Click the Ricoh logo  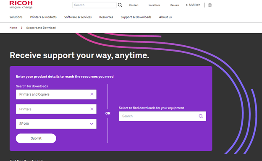point(21,5)
